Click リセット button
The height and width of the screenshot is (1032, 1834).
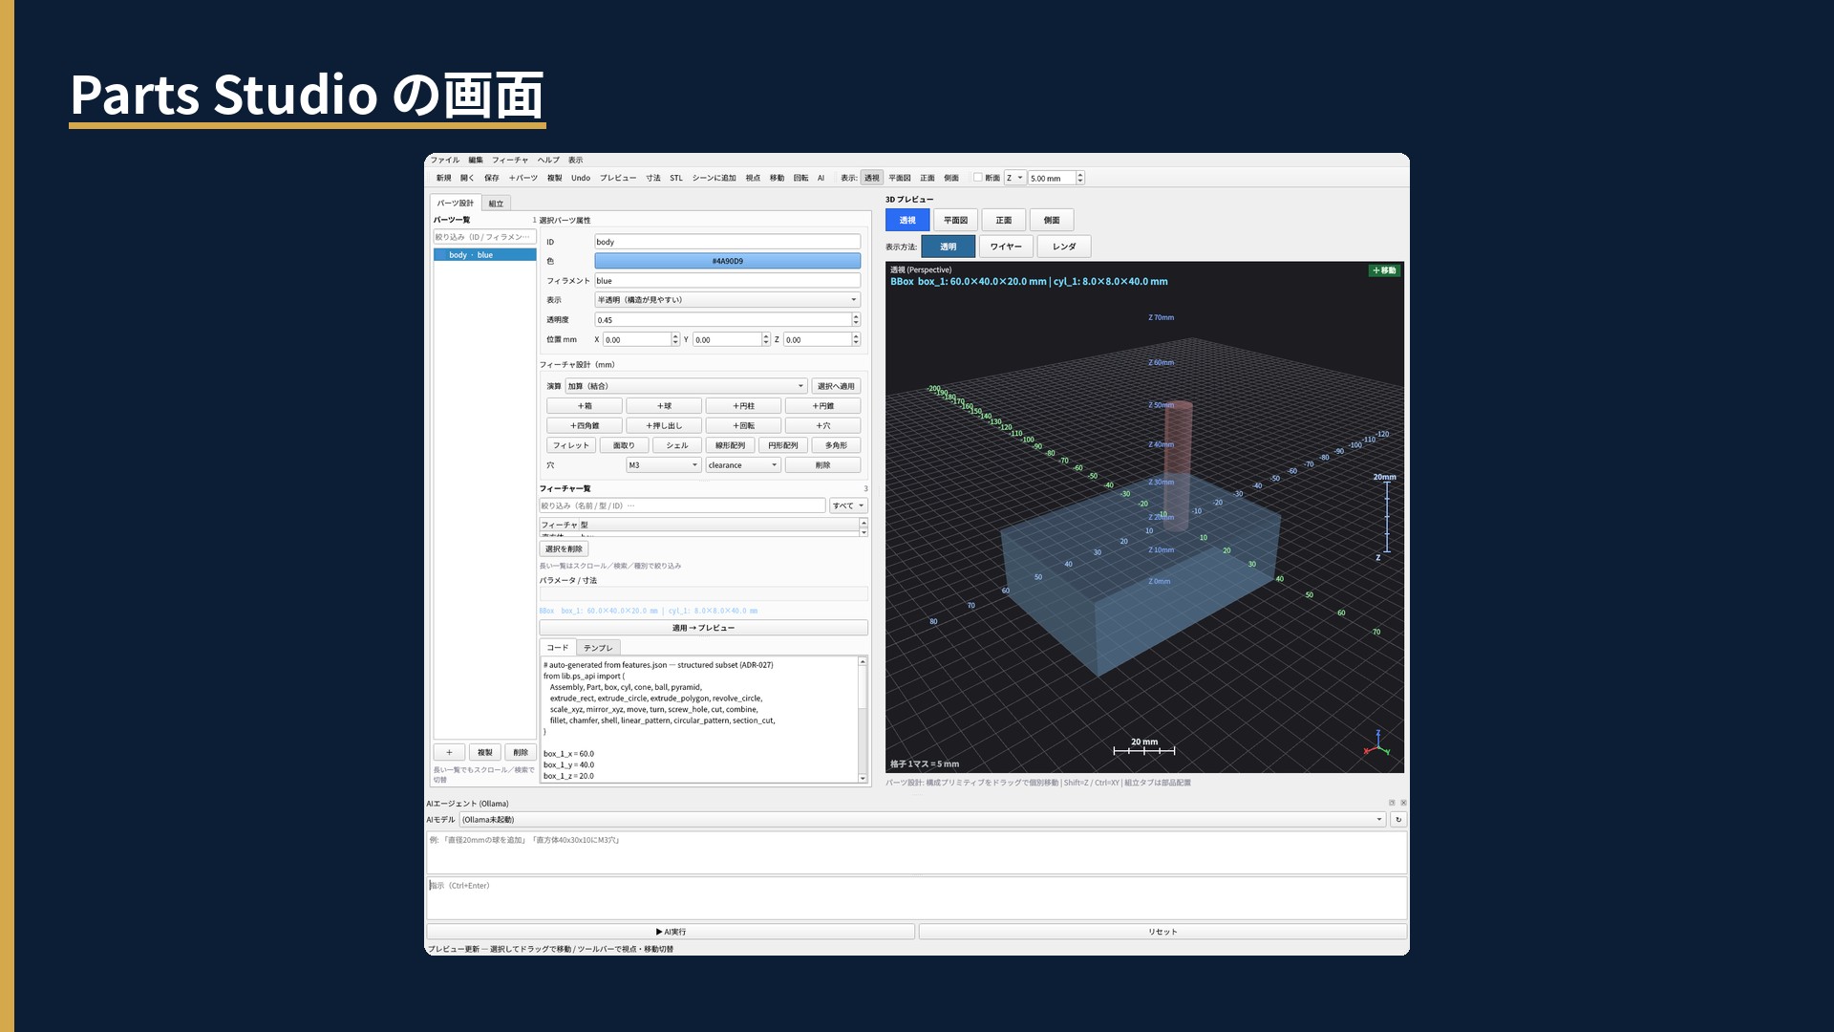1162,932
